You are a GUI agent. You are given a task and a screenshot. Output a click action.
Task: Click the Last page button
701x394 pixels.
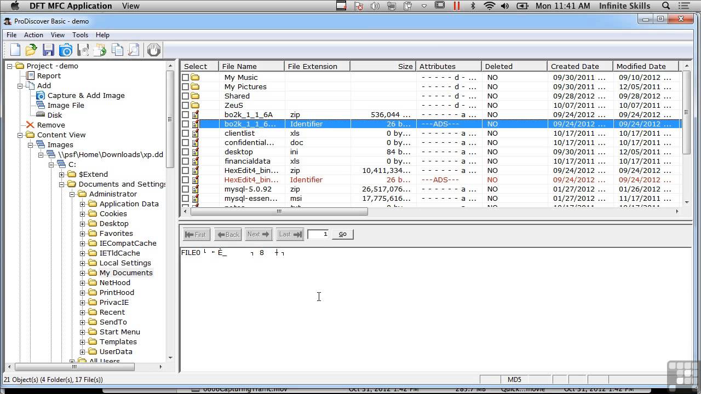click(x=290, y=234)
